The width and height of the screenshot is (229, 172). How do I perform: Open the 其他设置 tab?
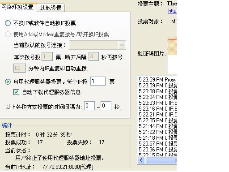click(51, 8)
